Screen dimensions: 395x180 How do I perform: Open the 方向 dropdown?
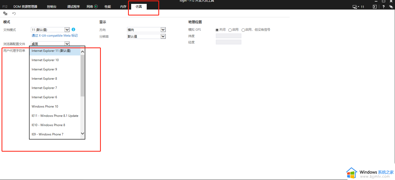click(x=146, y=30)
